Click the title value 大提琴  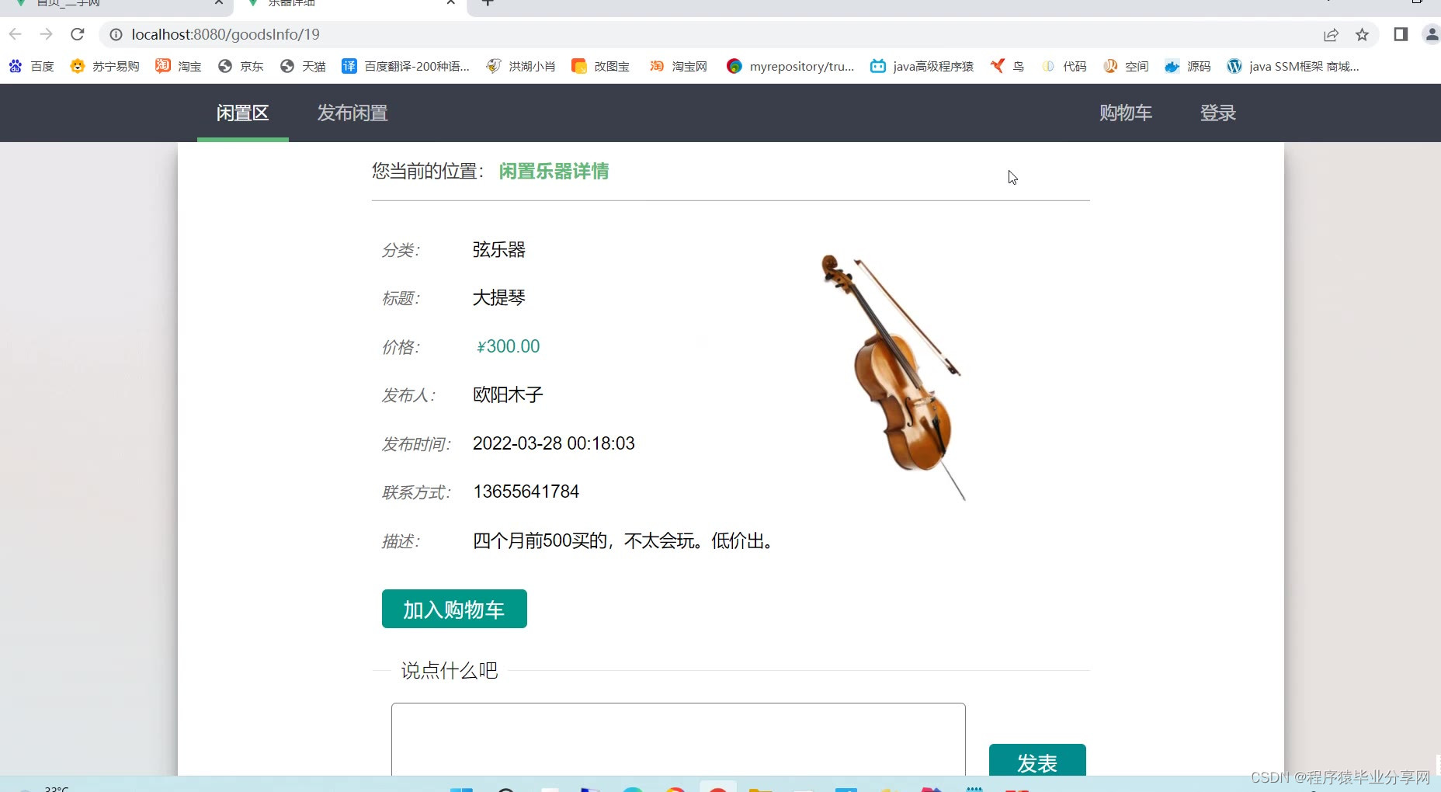click(499, 298)
